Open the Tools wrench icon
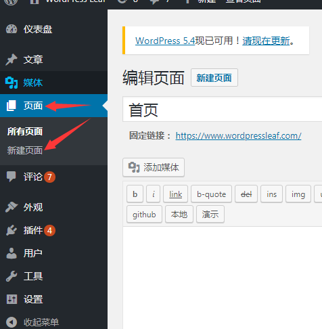322x329 pixels. coord(11,276)
